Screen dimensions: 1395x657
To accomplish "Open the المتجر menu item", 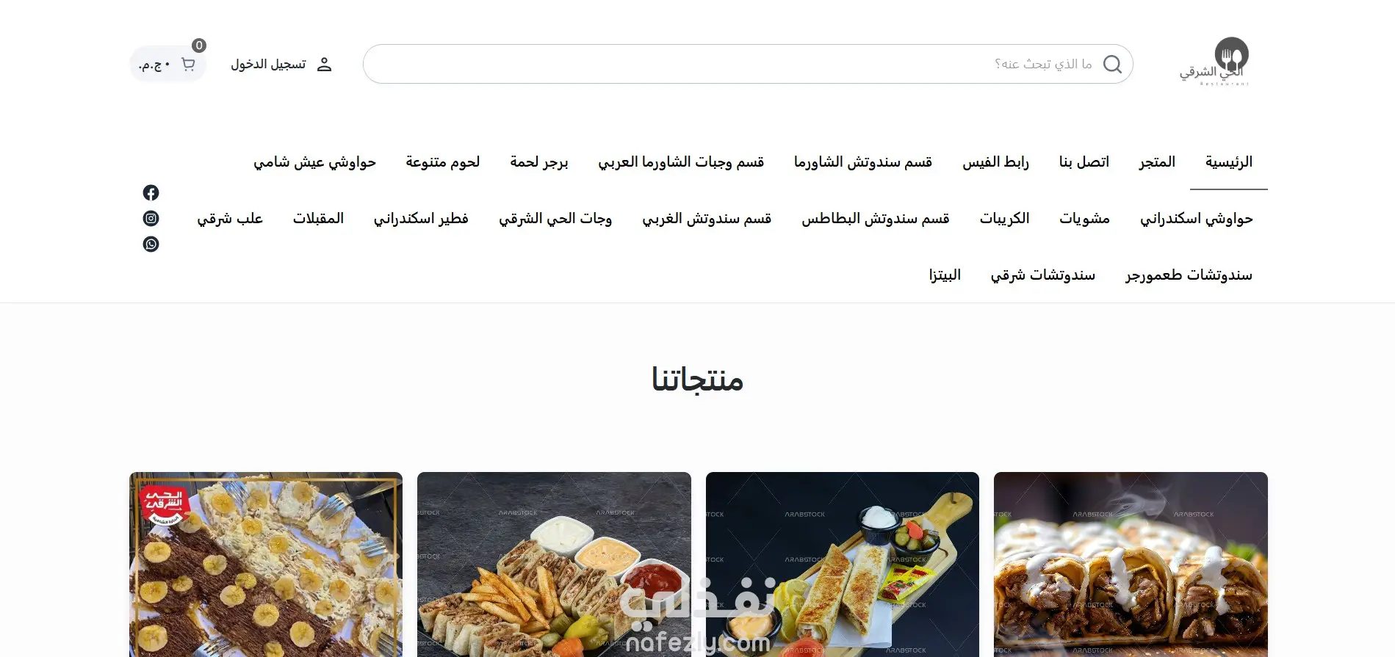I will coord(1157,162).
